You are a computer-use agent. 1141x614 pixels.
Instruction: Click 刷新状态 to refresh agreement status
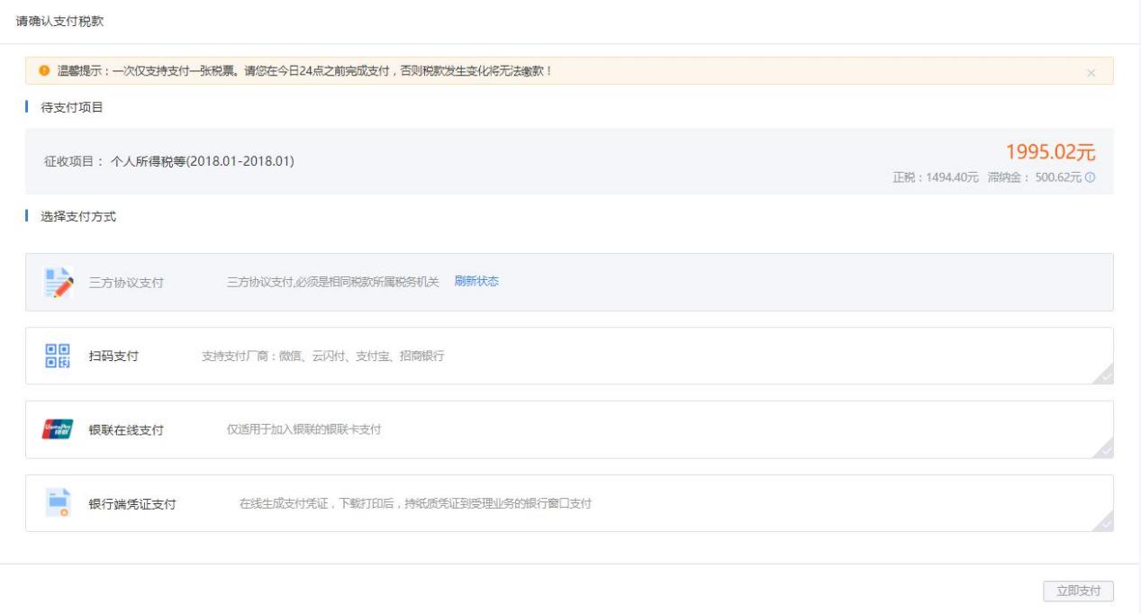(476, 281)
